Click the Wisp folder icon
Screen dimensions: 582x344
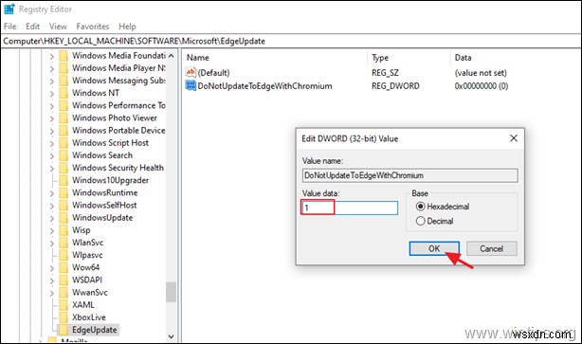coord(64,230)
